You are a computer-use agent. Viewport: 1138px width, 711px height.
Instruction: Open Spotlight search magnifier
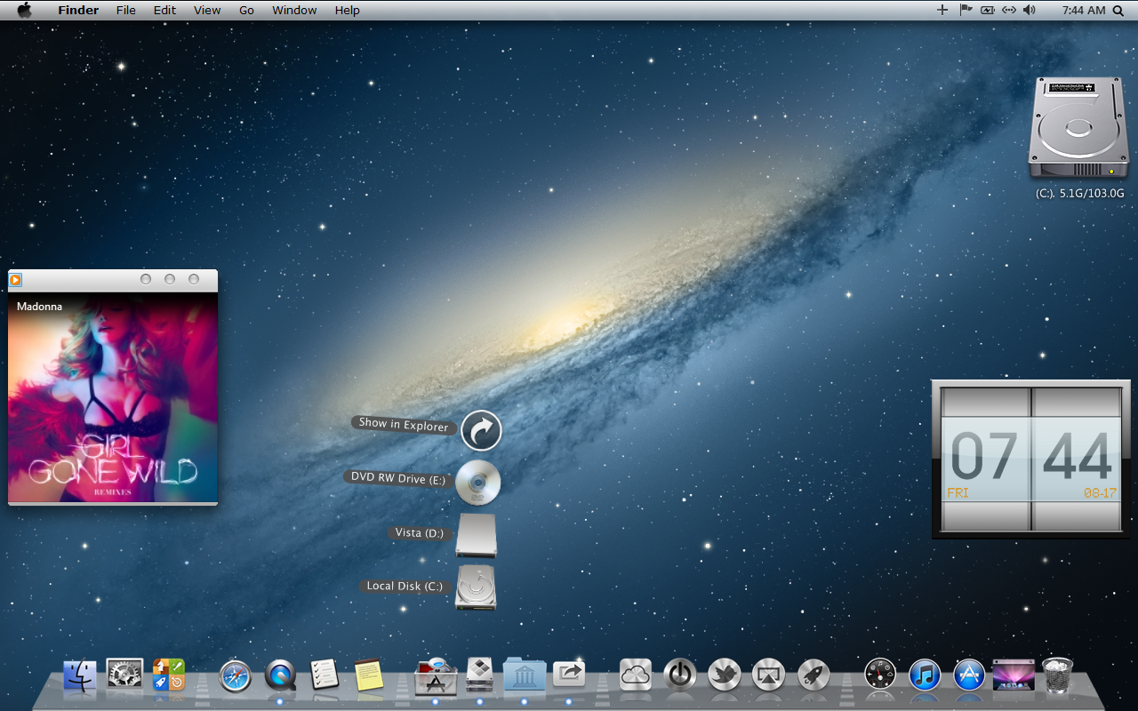point(1118,10)
